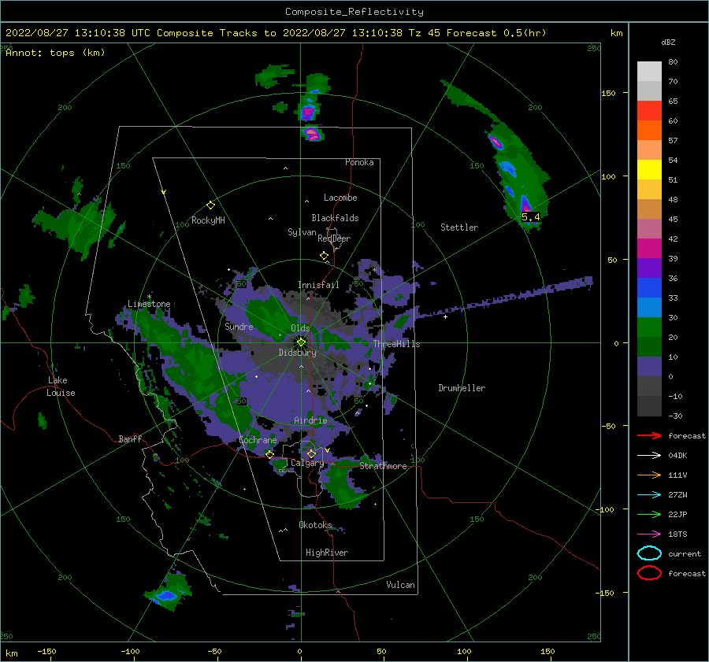Viewport: 709px width, 662px height.
Task: Click the Sundre city label
Action: click(239, 326)
